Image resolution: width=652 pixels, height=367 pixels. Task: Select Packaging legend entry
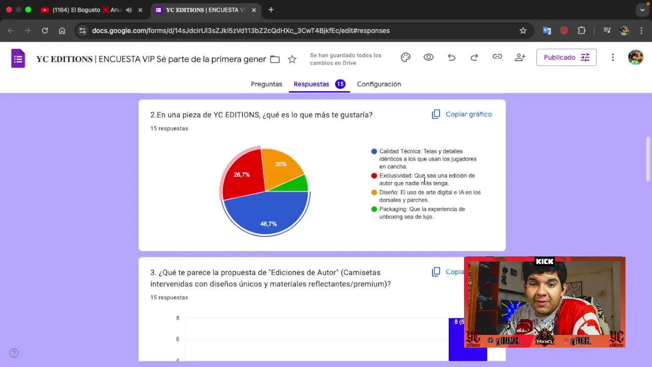419,213
